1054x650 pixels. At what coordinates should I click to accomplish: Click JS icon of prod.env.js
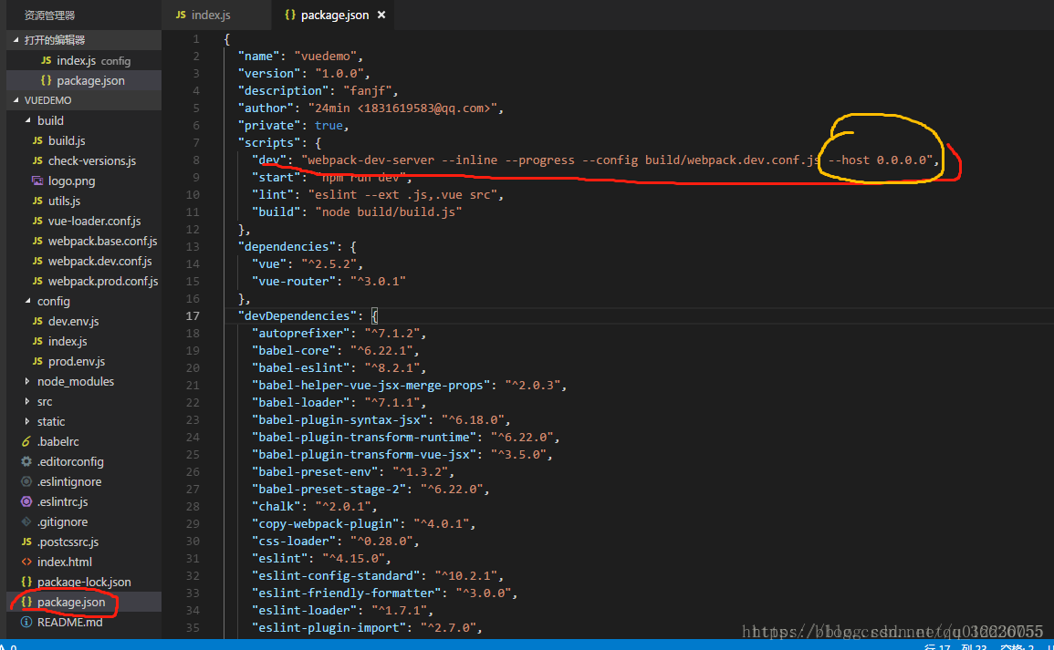click(x=37, y=361)
